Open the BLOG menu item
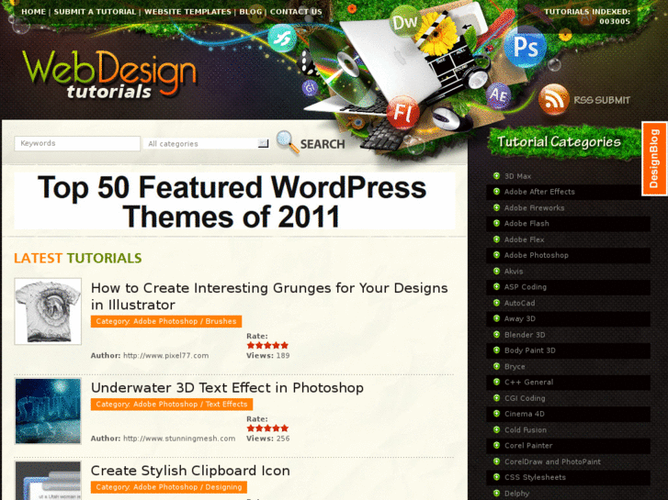 click(x=251, y=12)
